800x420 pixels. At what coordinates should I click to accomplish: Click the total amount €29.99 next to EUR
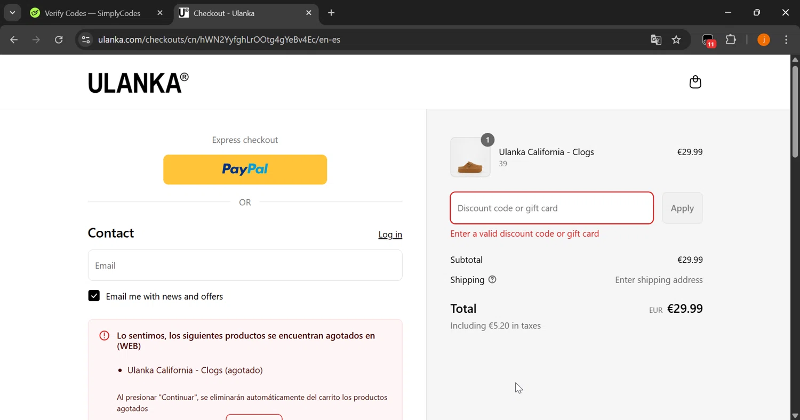pos(685,309)
